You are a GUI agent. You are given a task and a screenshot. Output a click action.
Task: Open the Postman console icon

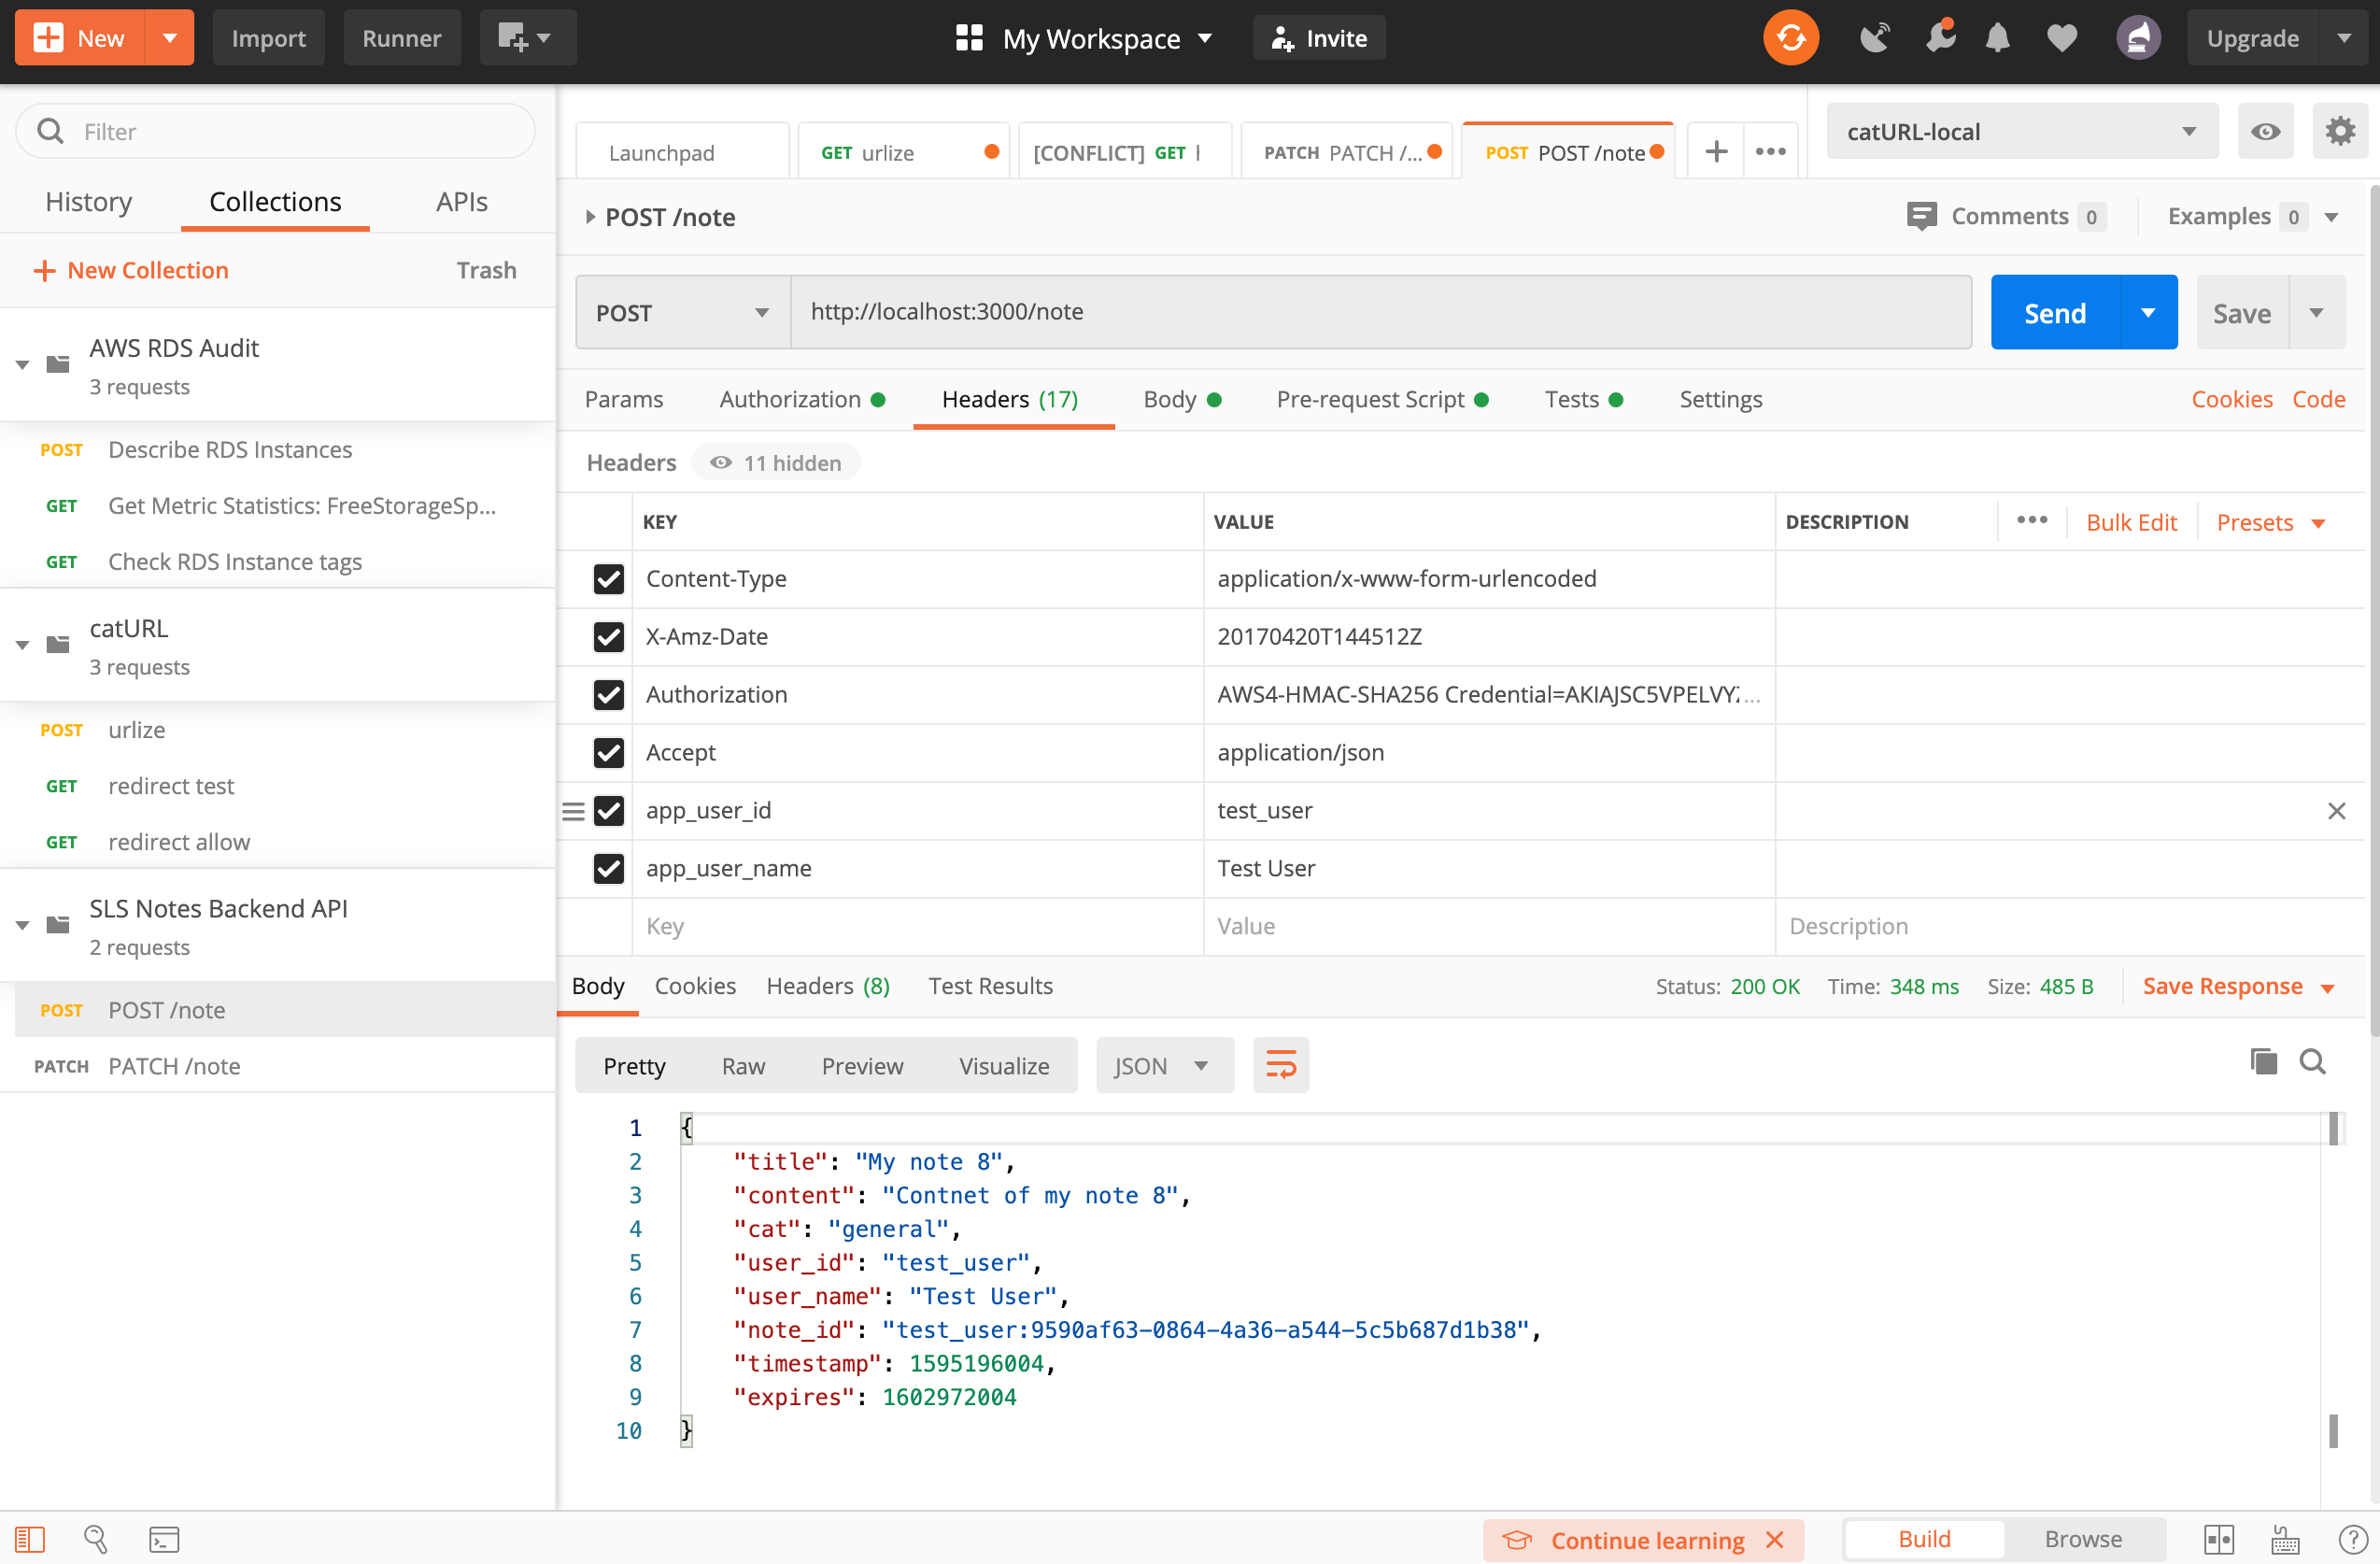coord(164,1539)
